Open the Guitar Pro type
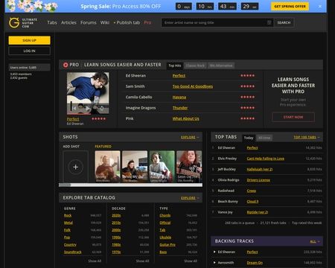This screenshot has height=268, width=335. pyautogui.click(x=167, y=245)
